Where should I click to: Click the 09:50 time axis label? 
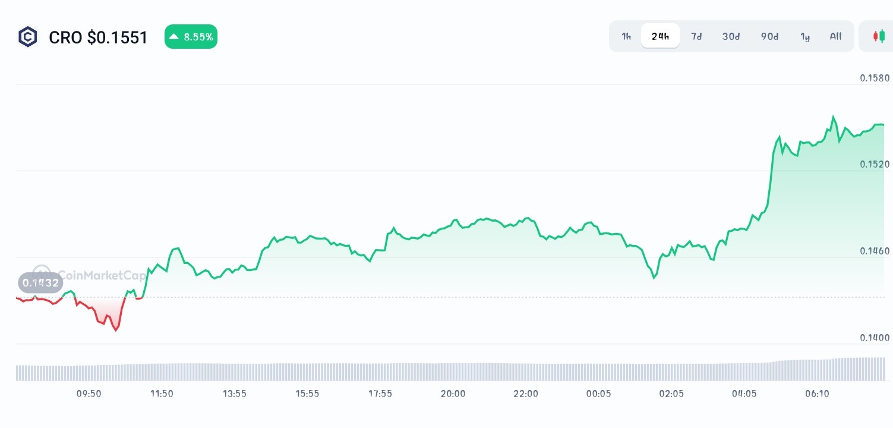[89, 394]
